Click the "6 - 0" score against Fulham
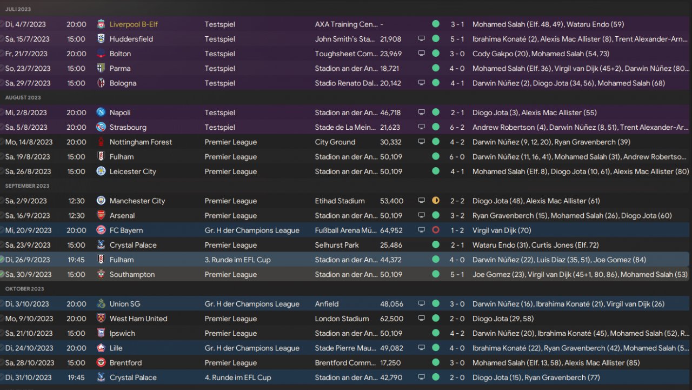Viewport: 692px width, 390px height. (x=457, y=157)
